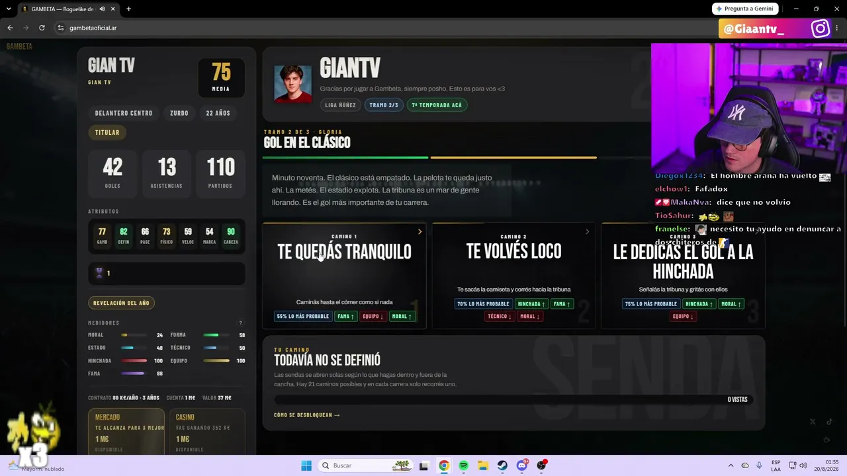
Task: Click the GIANTV player portrait
Action: point(293,84)
